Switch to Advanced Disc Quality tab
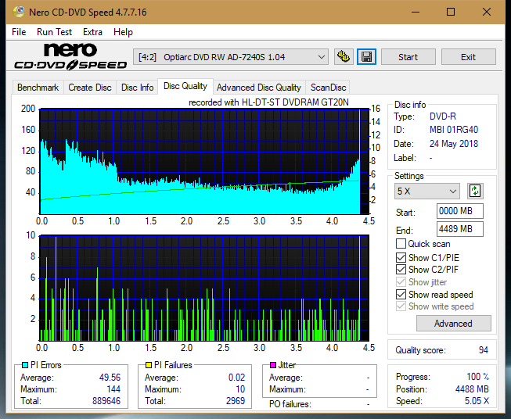The height and width of the screenshot is (419, 511). click(x=259, y=88)
